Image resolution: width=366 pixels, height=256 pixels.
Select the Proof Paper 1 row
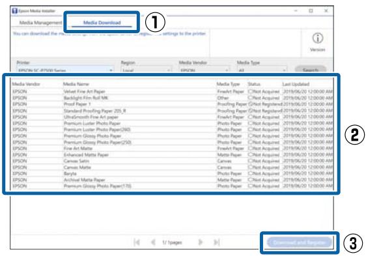(173, 104)
